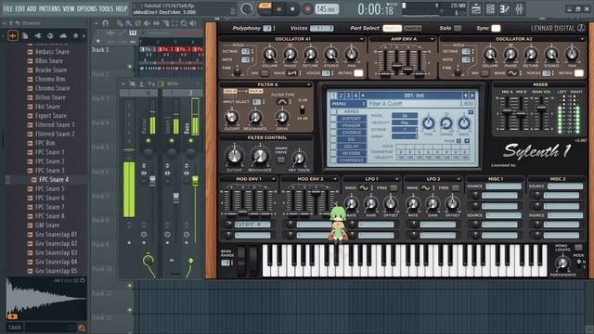Click the playlist select tool icon
This screenshot has height=334, width=594.
[x=174, y=23]
